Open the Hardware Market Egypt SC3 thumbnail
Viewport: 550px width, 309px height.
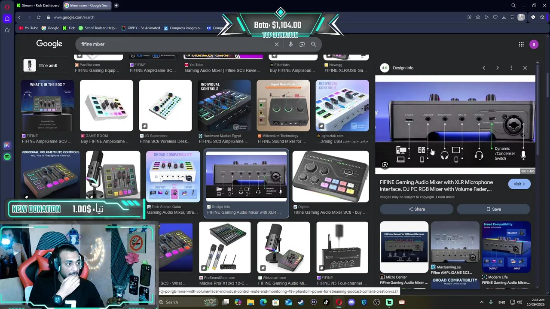tap(224, 106)
